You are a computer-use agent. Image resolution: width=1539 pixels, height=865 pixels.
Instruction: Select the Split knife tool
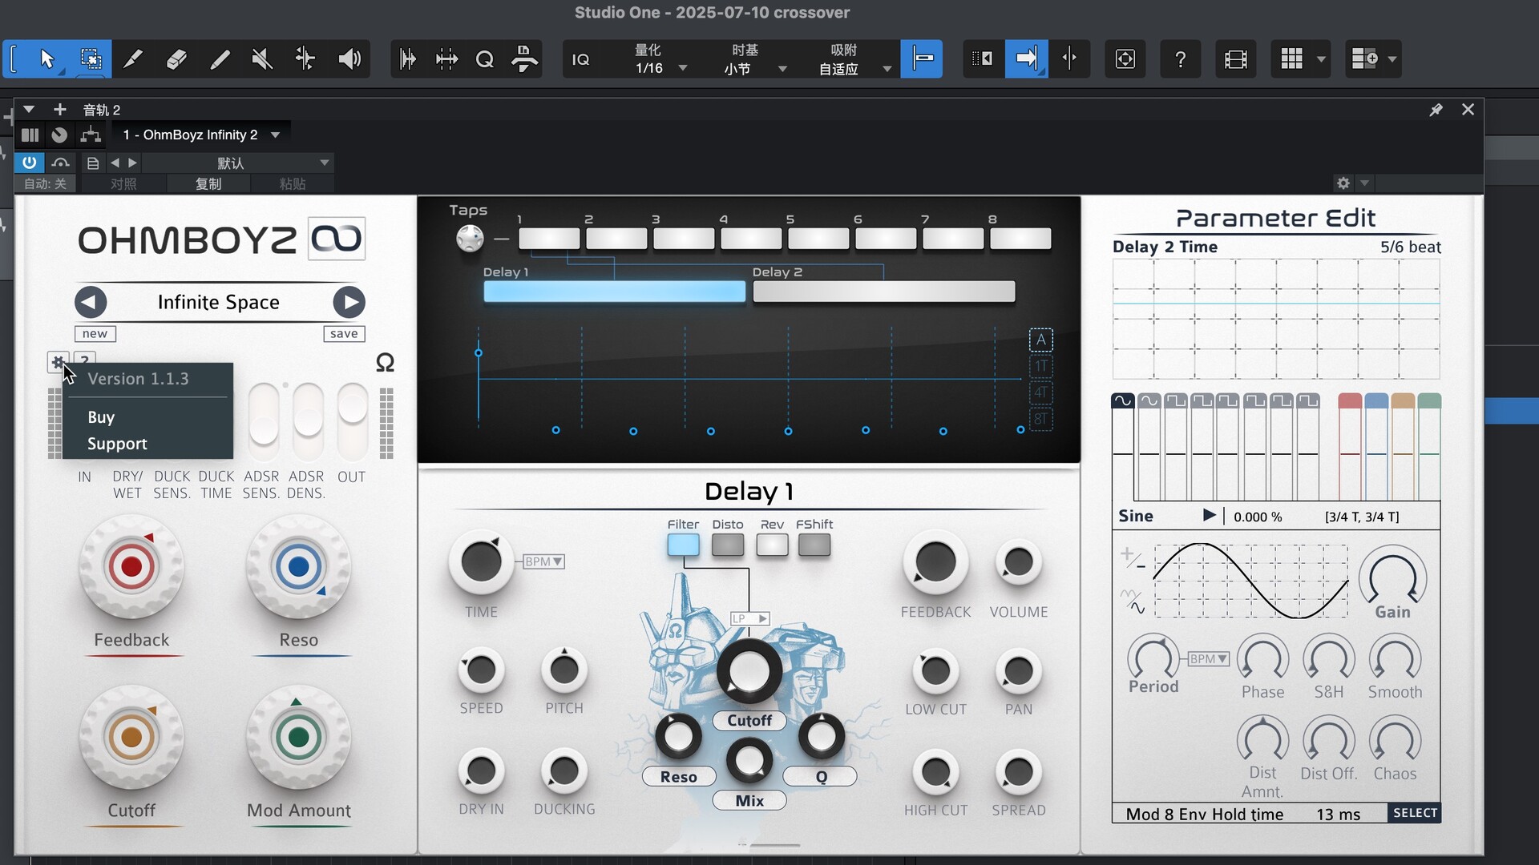(x=133, y=58)
